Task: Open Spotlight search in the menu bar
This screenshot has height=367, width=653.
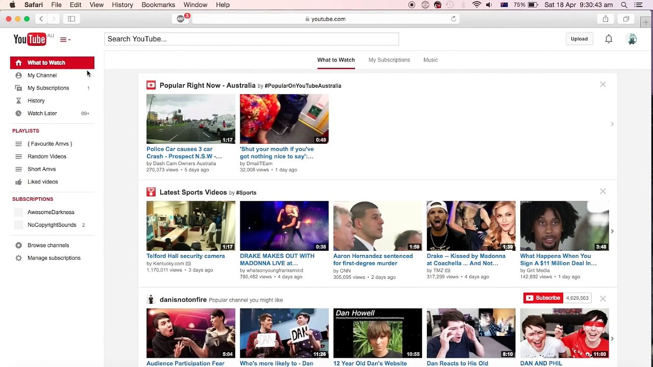Action: point(624,5)
